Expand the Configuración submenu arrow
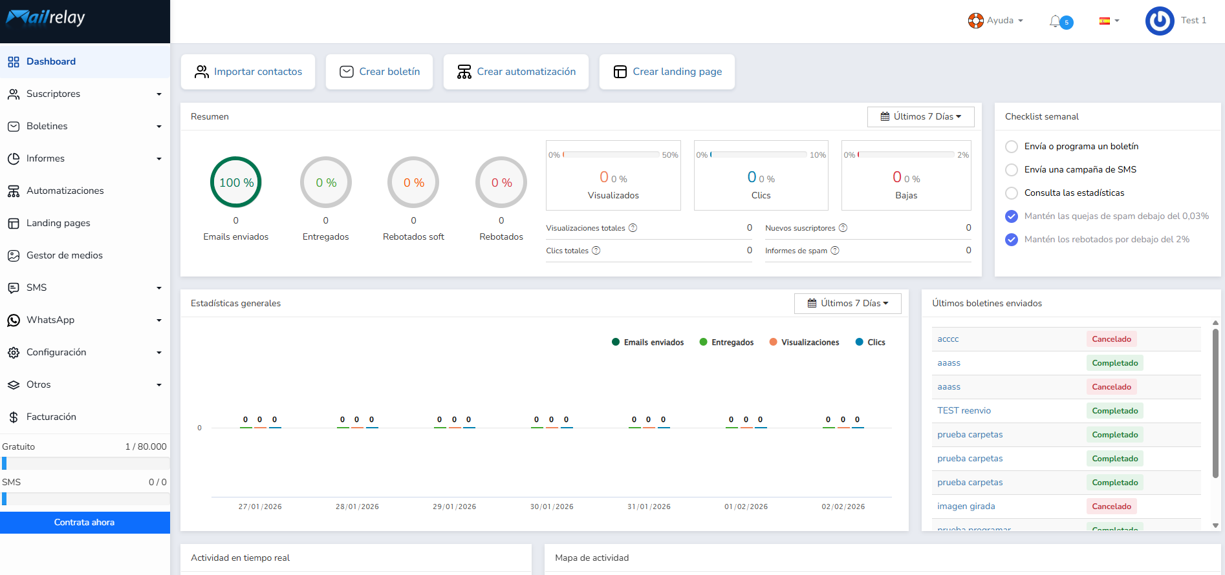 pyautogui.click(x=159, y=353)
